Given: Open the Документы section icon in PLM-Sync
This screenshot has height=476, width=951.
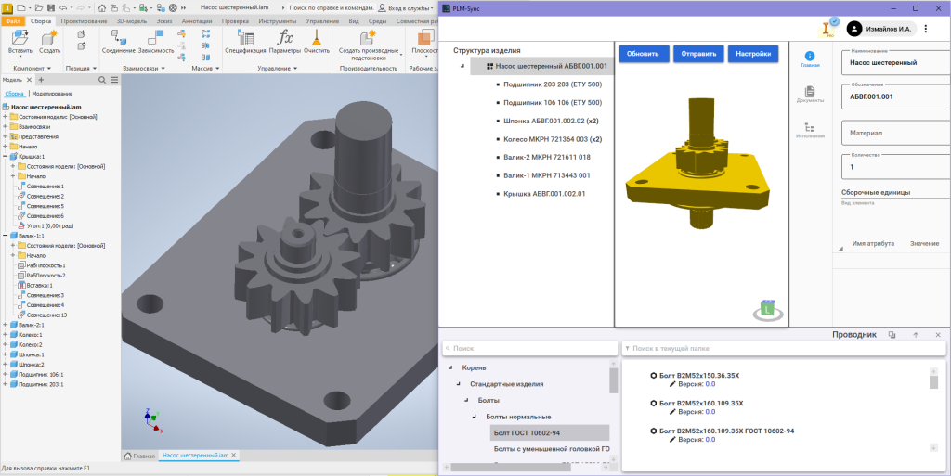Looking at the screenshot, I should pyautogui.click(x=809, y=92).
